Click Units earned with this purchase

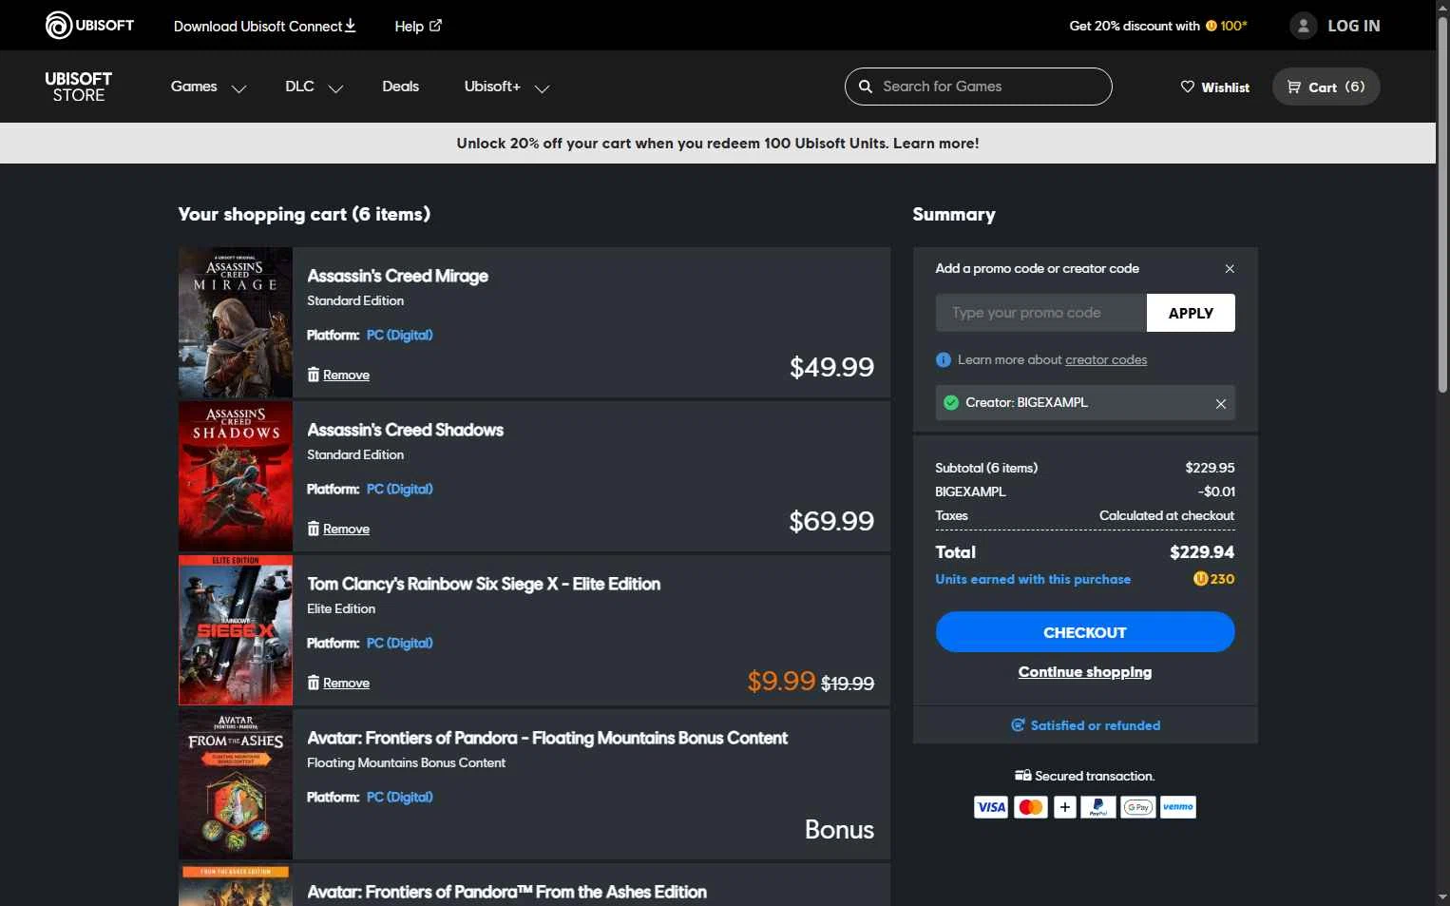(x=1033, y=579)
